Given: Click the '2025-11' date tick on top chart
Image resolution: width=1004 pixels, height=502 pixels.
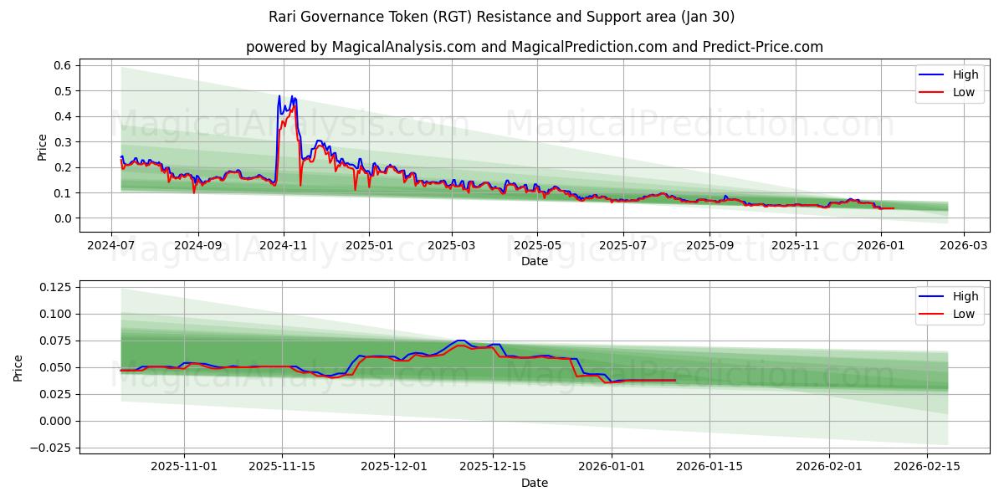Looking at the screenshot, I should point(795,245).
